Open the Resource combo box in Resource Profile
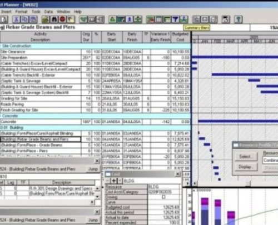278x225 pixels. click(x=270, y=160)
